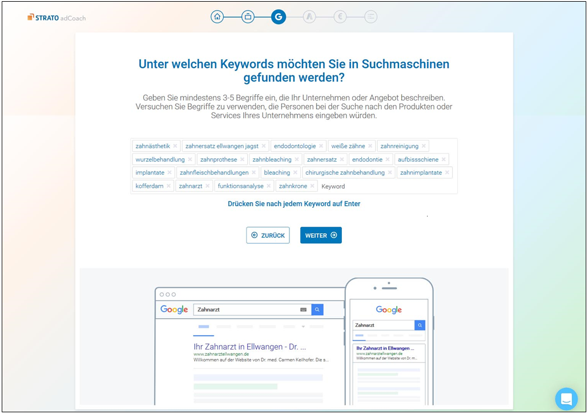Screen dimensions: 588x414
Task: Remove the weiße zähne keyword
Action: tap(370, 146)
